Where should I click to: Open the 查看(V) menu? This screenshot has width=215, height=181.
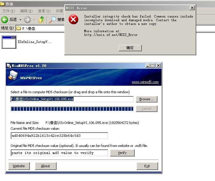[x=44, y=11]
